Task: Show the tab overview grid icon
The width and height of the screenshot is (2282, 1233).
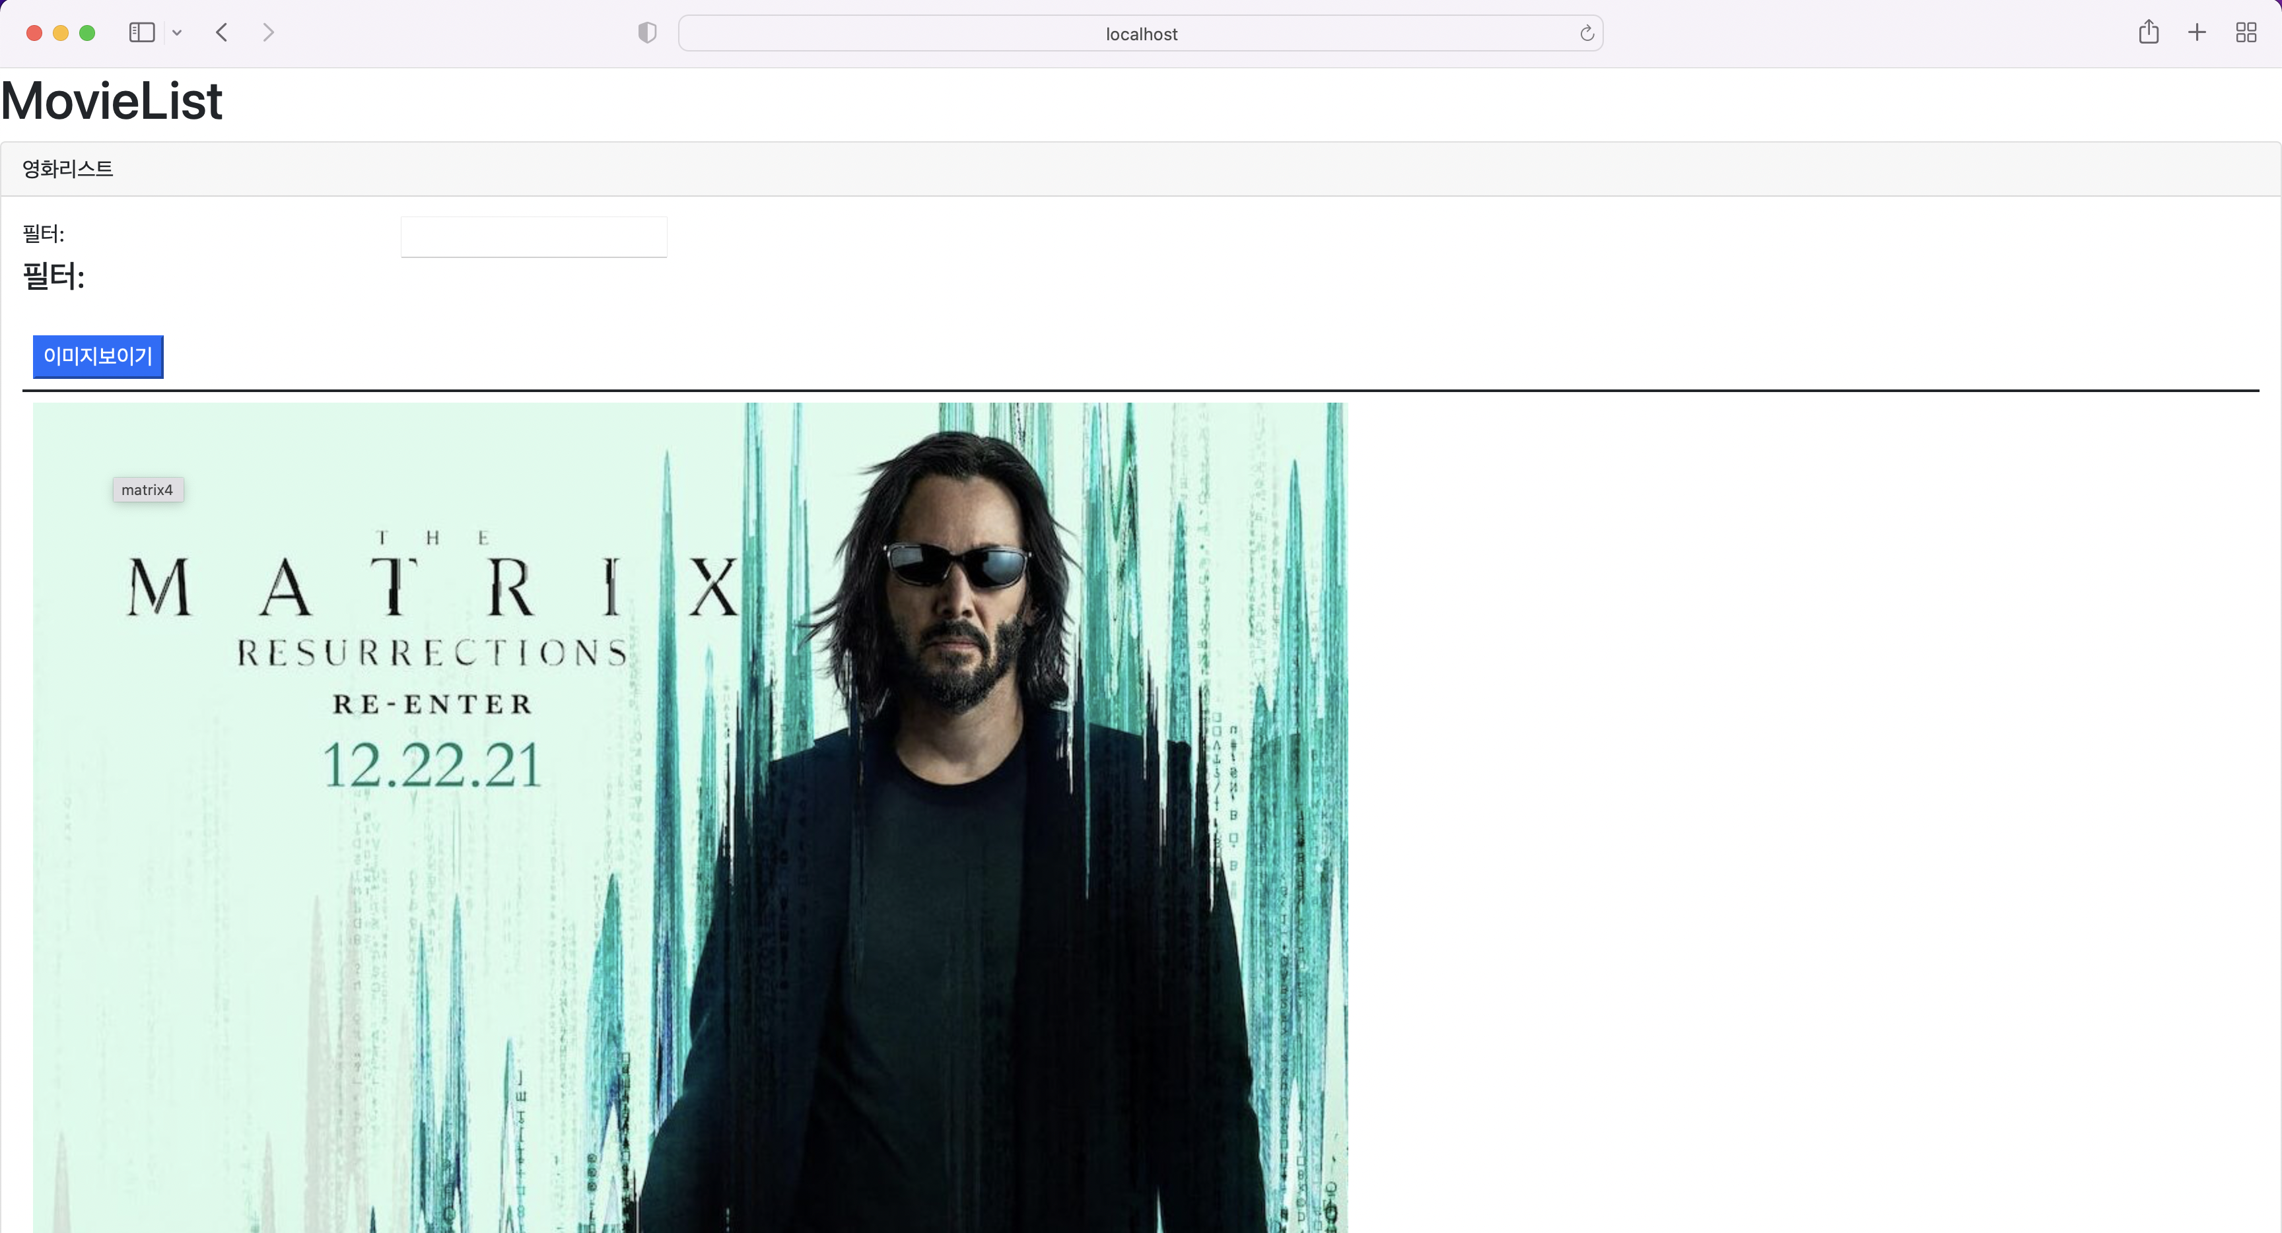Action: click(x=2246, y=33)
